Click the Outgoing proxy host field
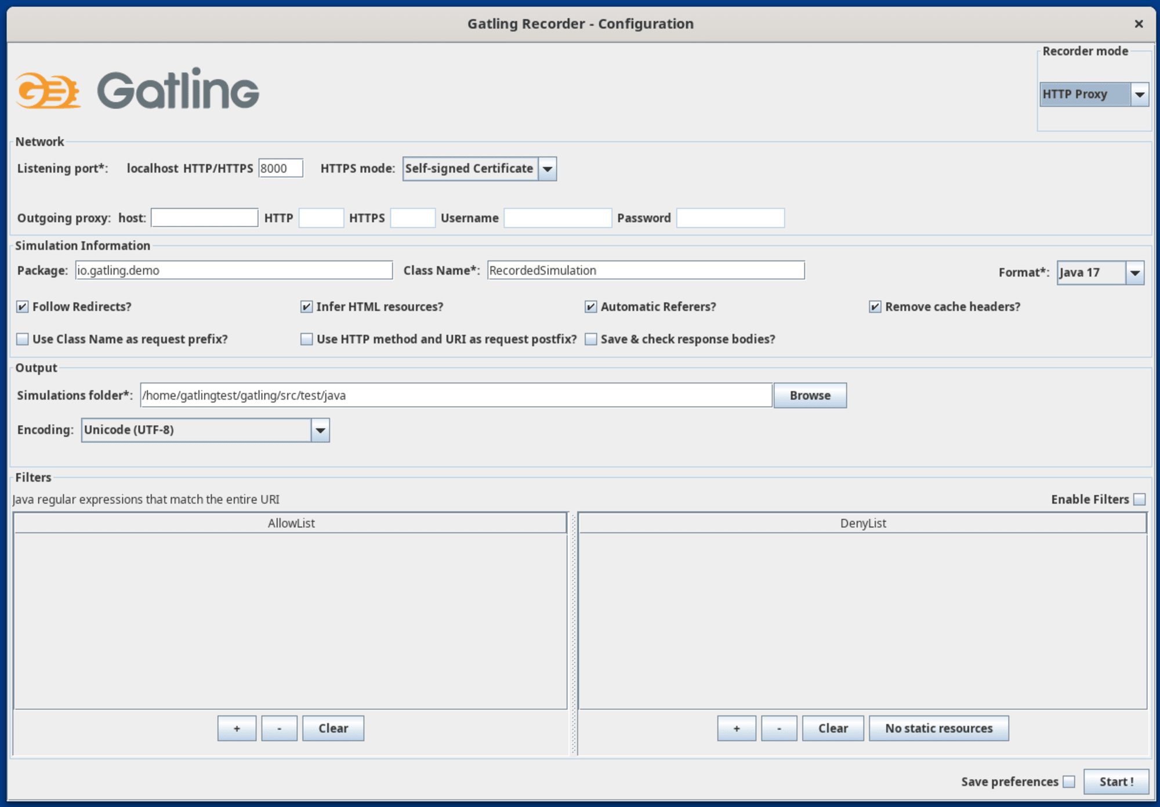This screenshot has width=1160, height=807. pyautogui.click(x=204, y=218)
